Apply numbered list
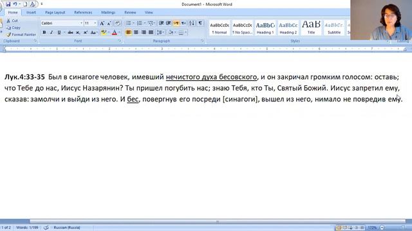Viewport: 412px width, 231px height. click(x=140, y=23)
